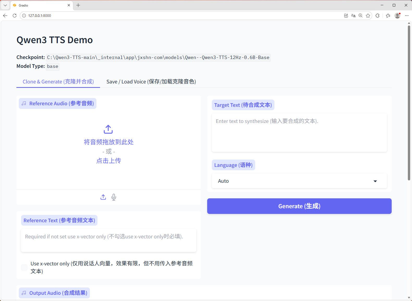Minimize the browser window
Image resolution: width=412 pixels, height=301 pixels.
point(382,5)
